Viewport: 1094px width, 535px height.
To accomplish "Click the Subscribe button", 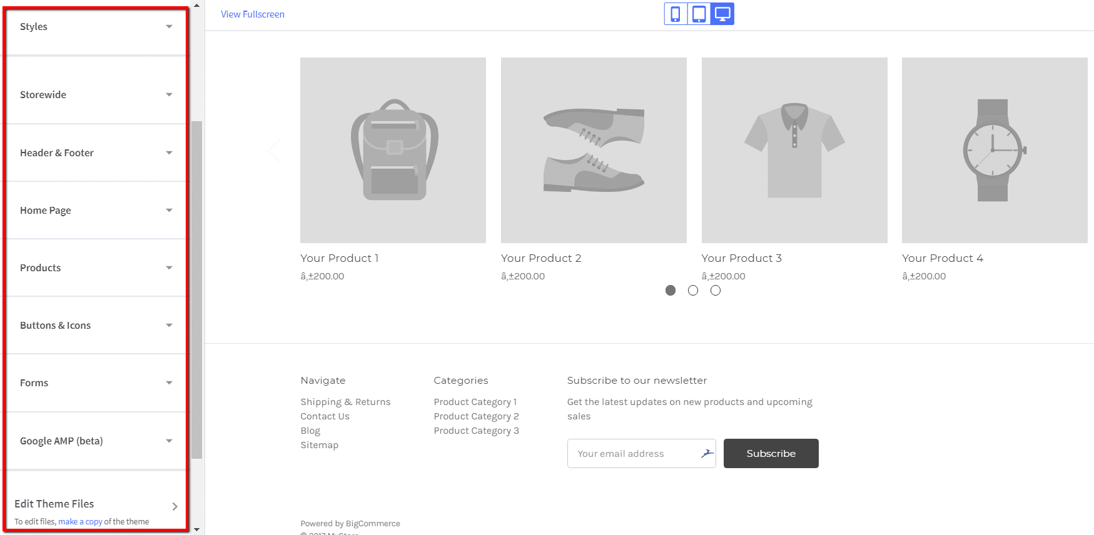I will coord(771,454).
